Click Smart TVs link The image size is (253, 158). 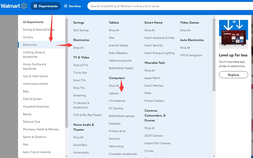(x=79, y=80)
